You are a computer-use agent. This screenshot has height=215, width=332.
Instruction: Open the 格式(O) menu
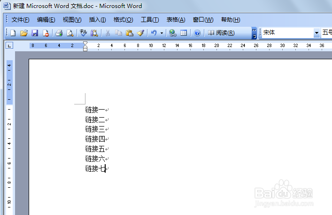coord(123,20)
